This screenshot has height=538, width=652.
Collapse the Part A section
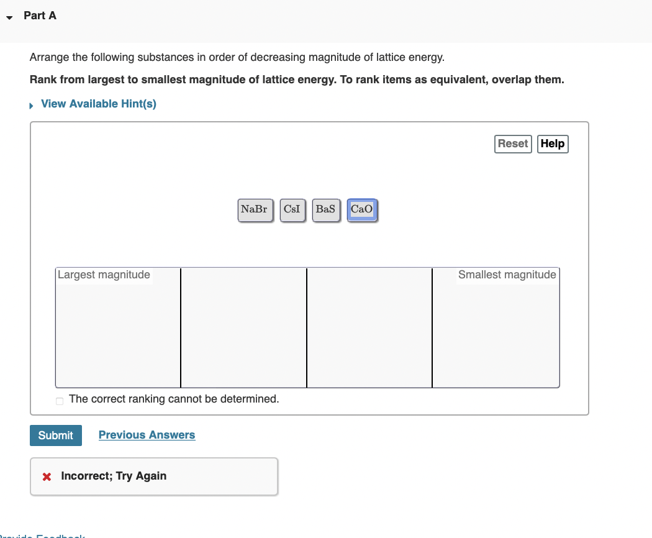click(x=9, y=18)
